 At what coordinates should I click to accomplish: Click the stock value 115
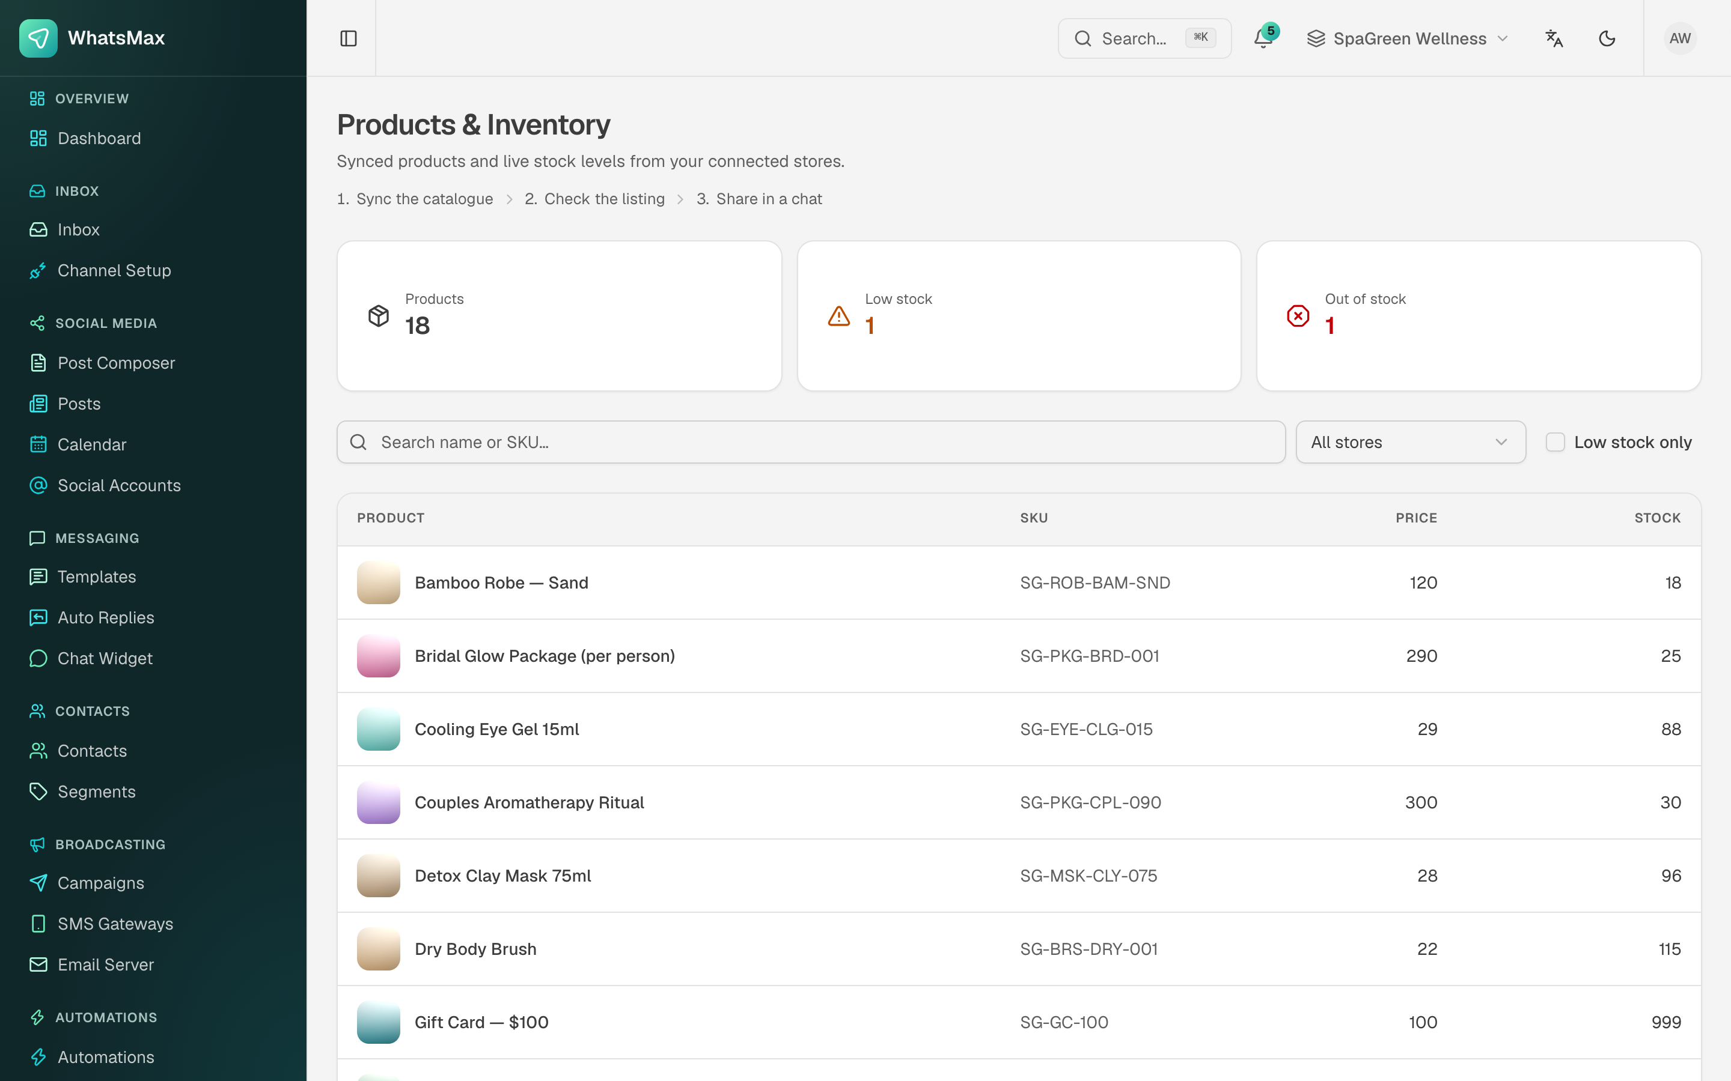point(1670,949)
